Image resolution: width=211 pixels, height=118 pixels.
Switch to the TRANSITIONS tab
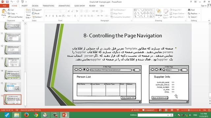(x=48, y=6)
